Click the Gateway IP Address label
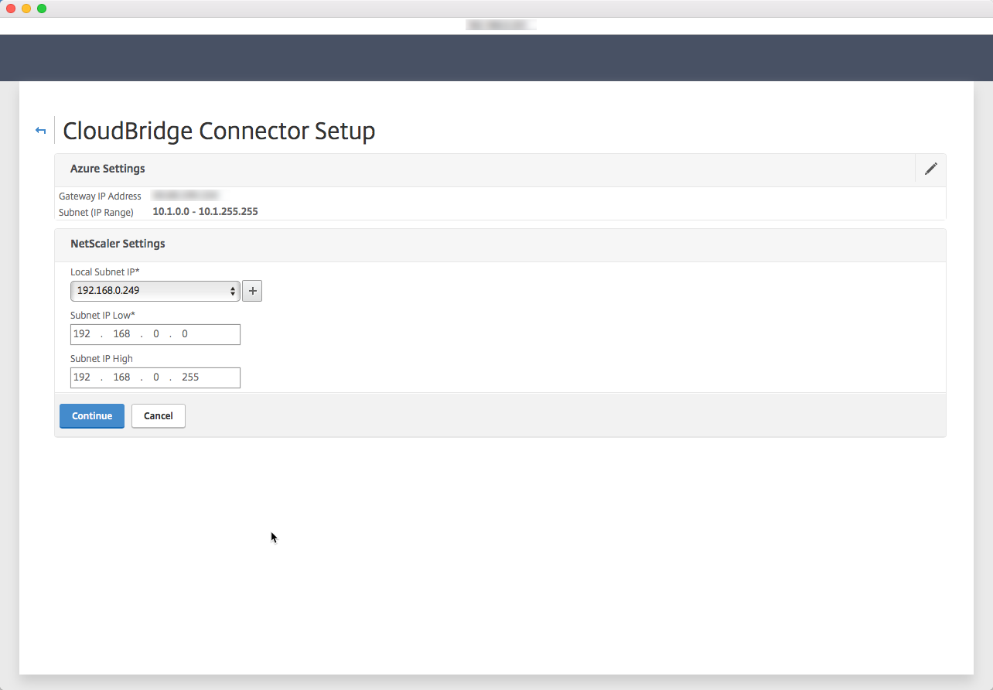This screenshot has height=690, width=993. coord(100,196)
